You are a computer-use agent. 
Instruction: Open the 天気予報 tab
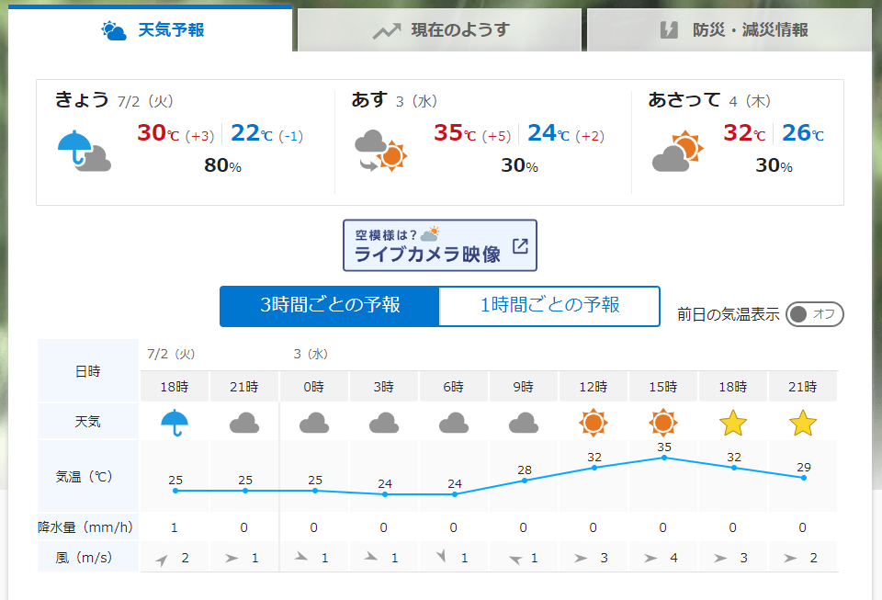pyautogui.click(x=152, y=30)
